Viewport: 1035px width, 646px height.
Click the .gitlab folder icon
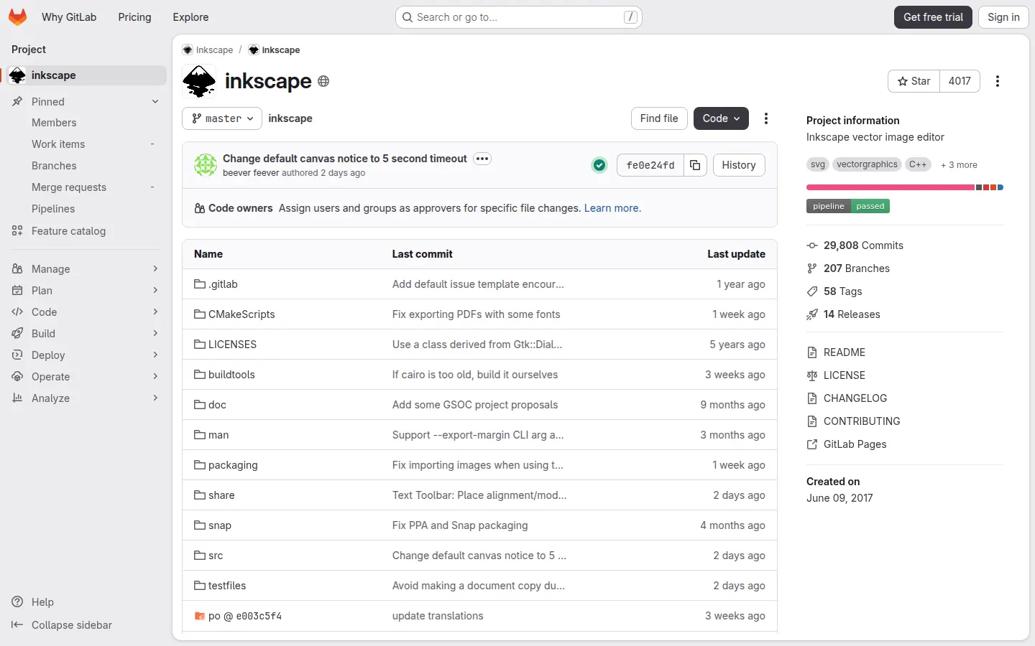click(x=200, y=284)
